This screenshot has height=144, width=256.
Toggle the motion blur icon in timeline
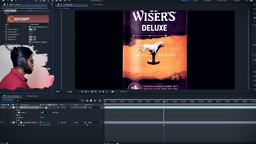click(95, 100)
